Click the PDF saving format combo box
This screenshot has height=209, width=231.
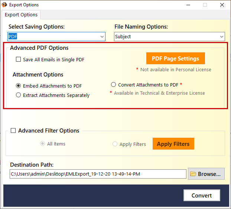point(56,36)
